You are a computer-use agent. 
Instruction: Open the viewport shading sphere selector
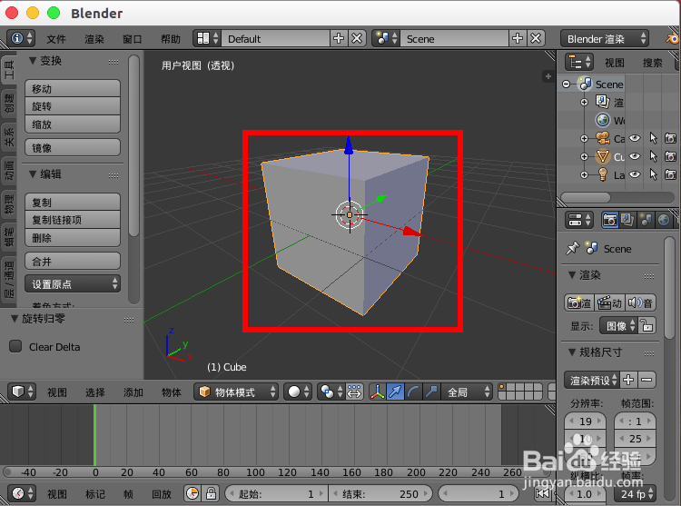(298, 392)
